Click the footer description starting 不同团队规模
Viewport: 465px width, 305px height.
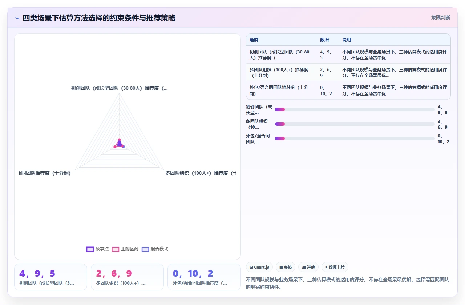(x=348, y=283)
